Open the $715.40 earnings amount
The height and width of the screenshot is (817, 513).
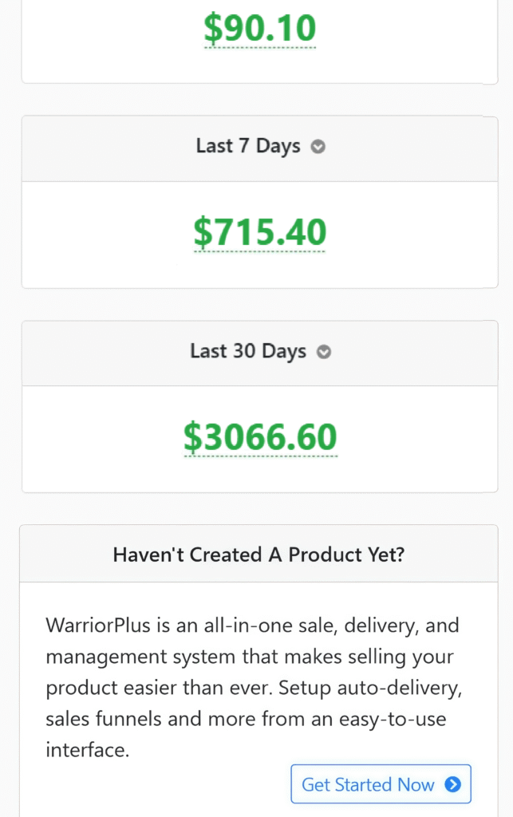(260, 232)
